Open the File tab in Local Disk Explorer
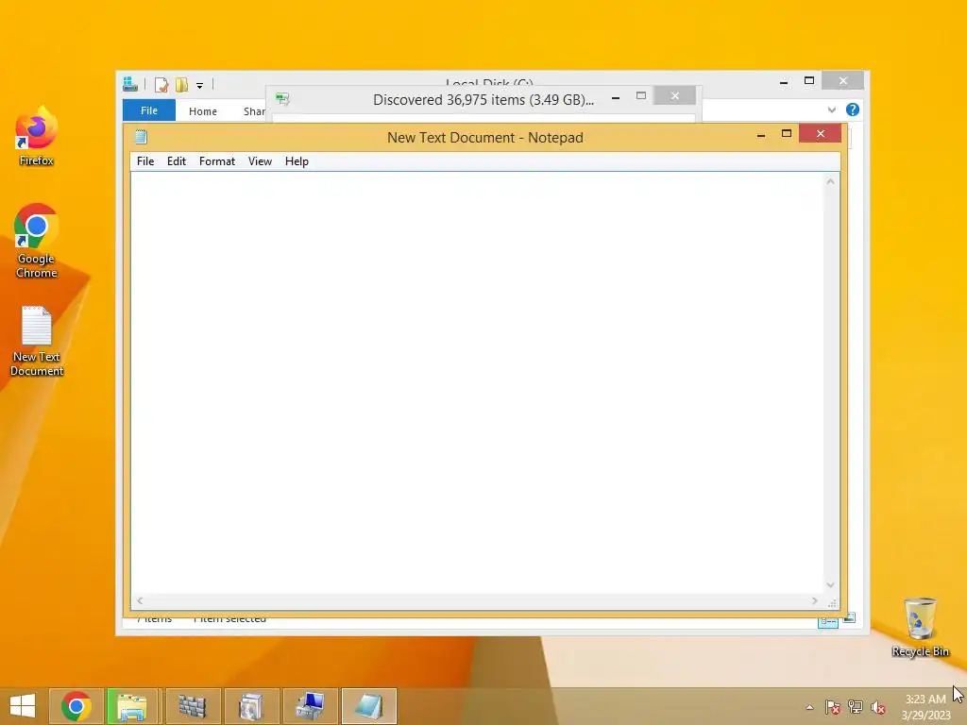 pyautogui.click(x=148, y=110)
